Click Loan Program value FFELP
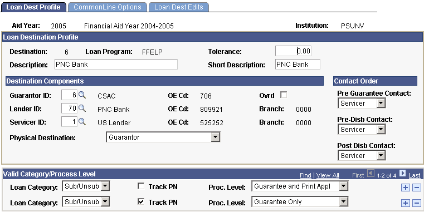Viewport: 424px width, 212px height. (x=152, y=52)
